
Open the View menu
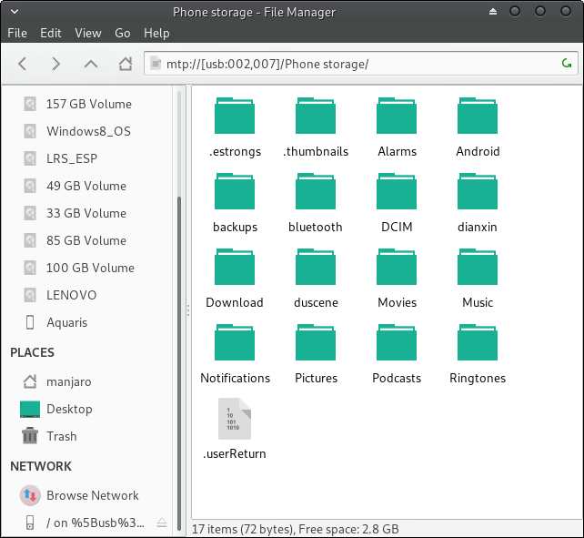(x=88, y=33)
